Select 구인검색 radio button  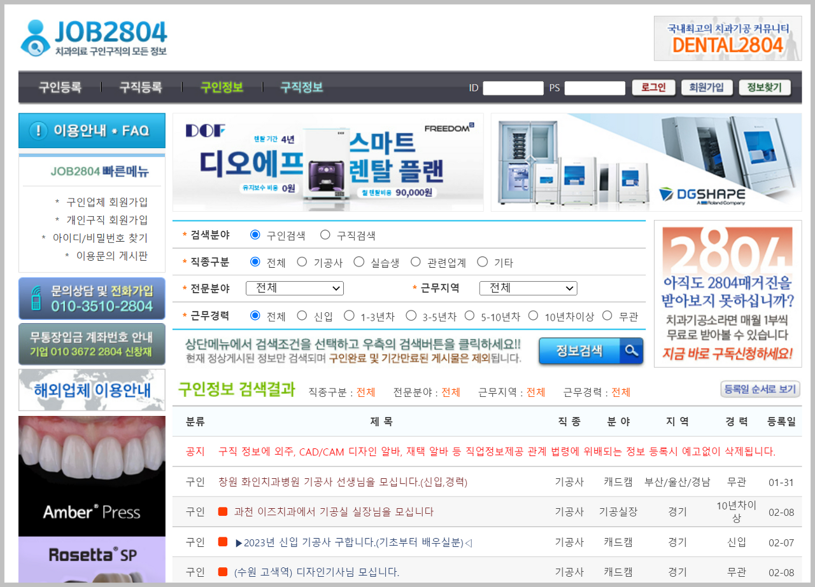pyautogui.click(x=255, y=235)
